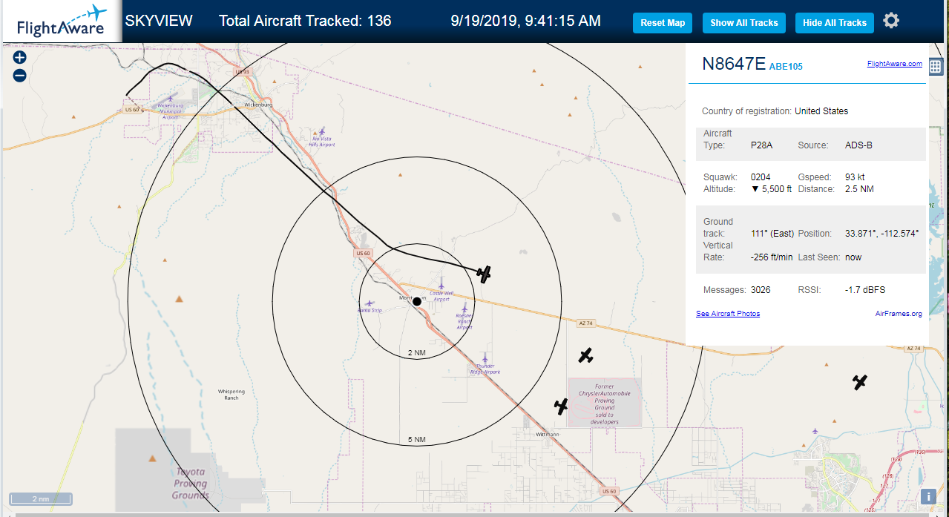Click the Rancho Strip airport icon
Screen dimensions: 949x517
coord(370,303)
